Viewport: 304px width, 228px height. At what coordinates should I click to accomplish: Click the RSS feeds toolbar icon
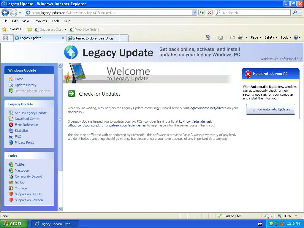tap(221, 38)
